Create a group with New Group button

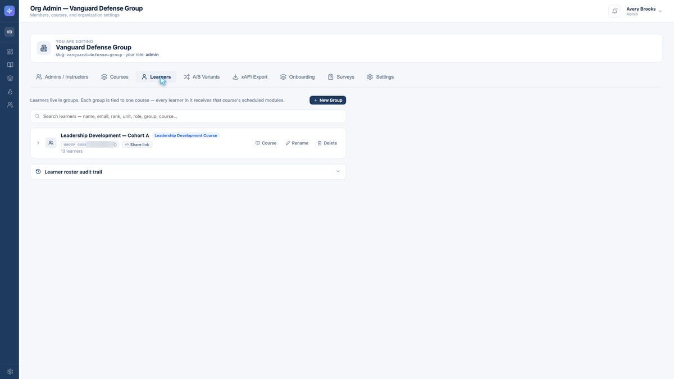327,100
